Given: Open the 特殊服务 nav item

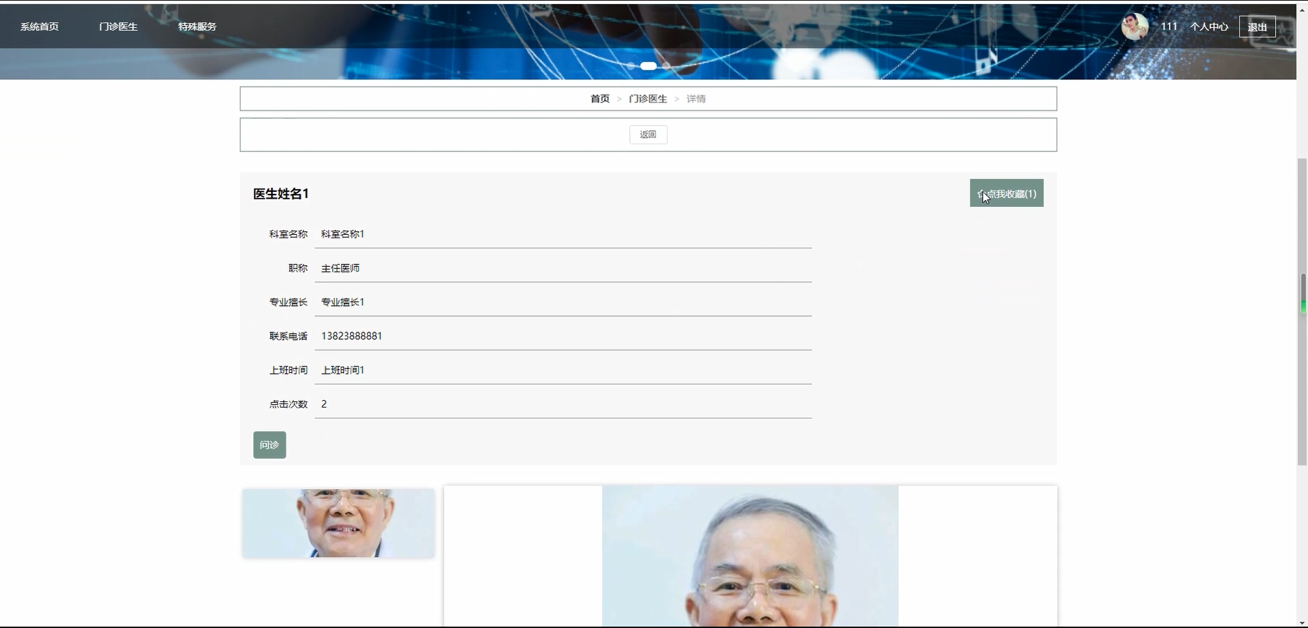Looking at the screenshot, I should (197, 27).
